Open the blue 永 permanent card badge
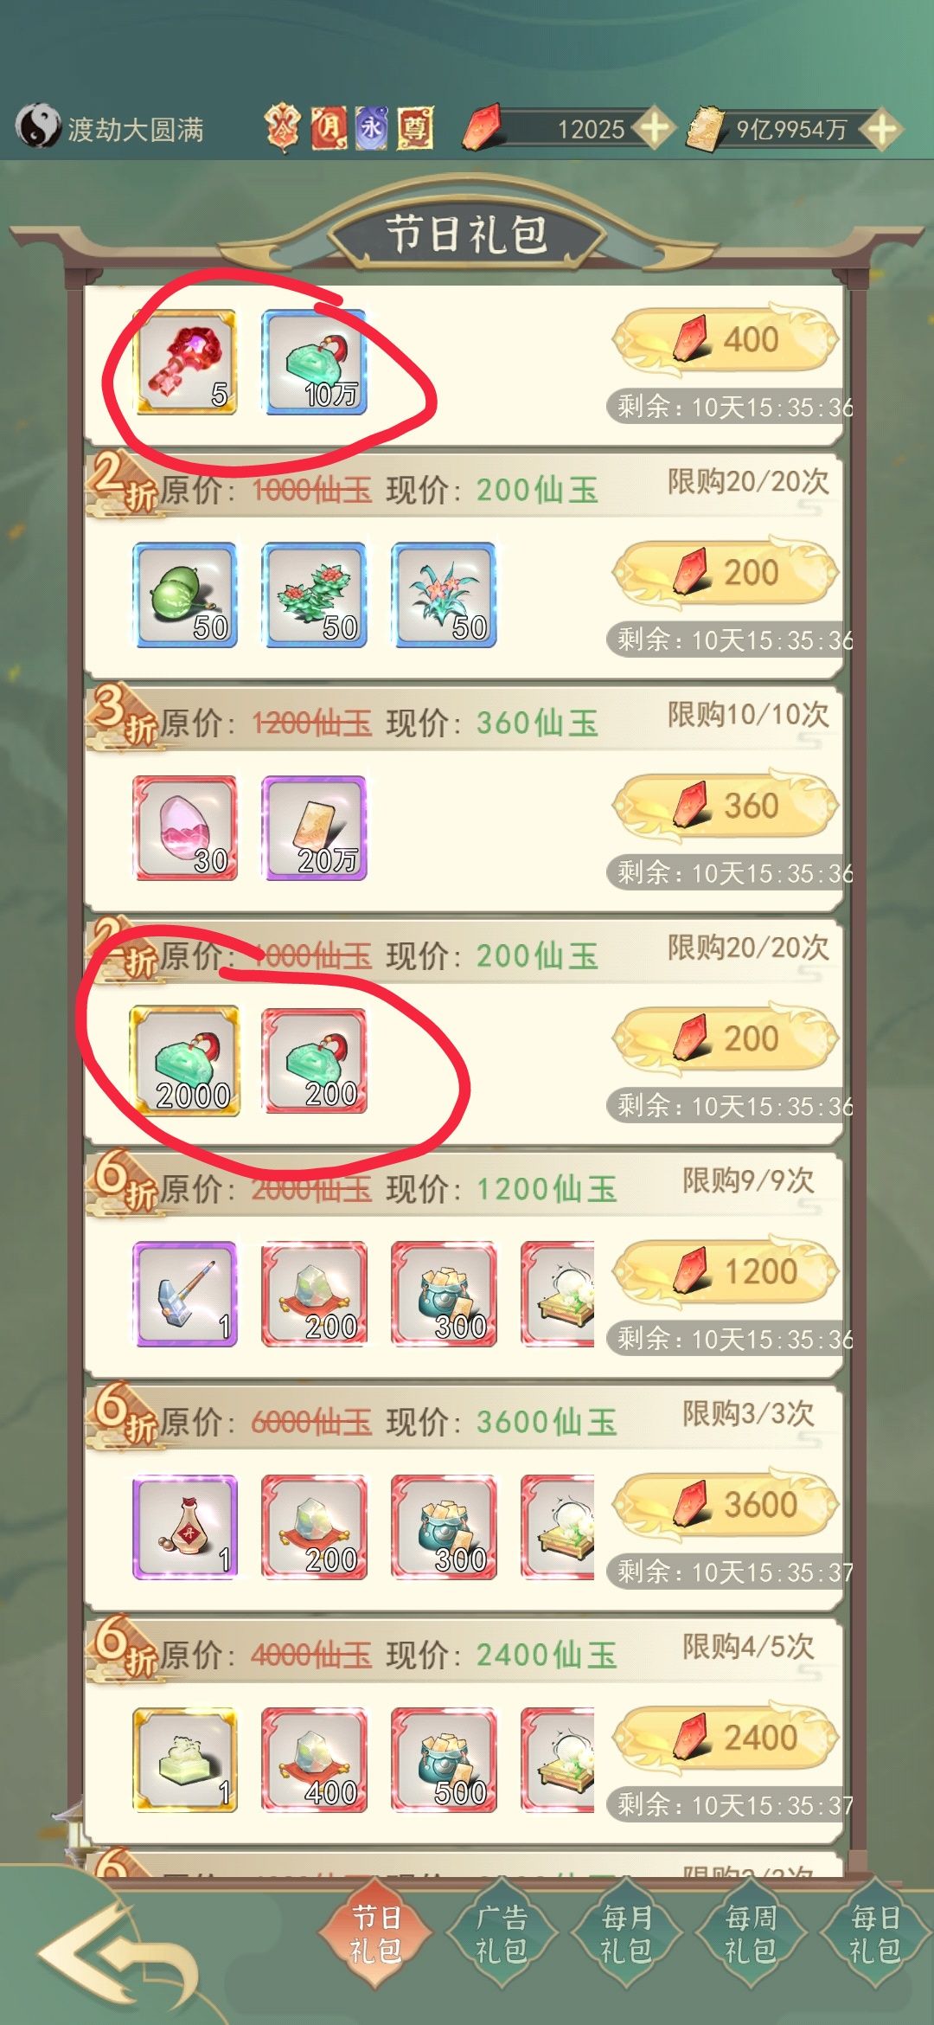The width and height of the screenshot is (934, 2025). coord(371,128)
